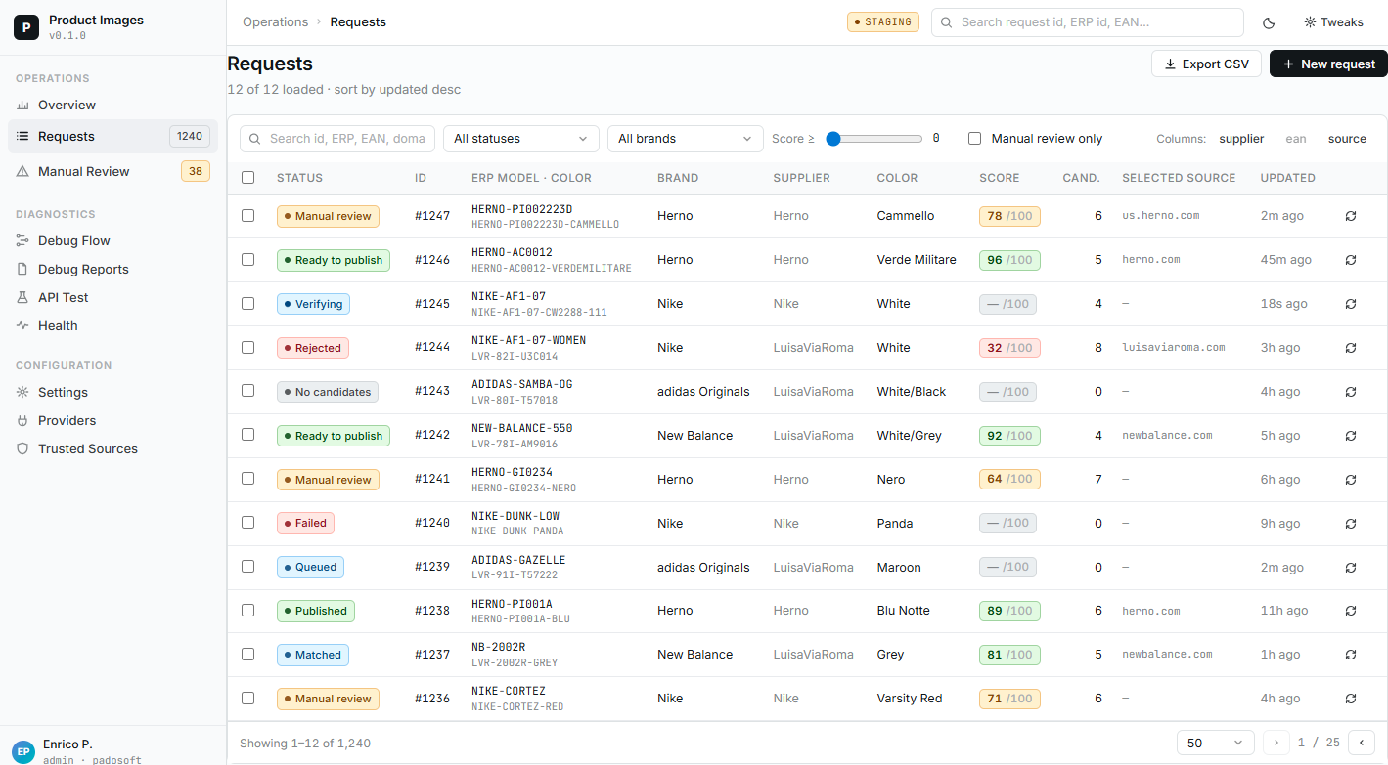Click the Manual review status on #1247
1388x765 pixels.
click(x=328, y=216)
